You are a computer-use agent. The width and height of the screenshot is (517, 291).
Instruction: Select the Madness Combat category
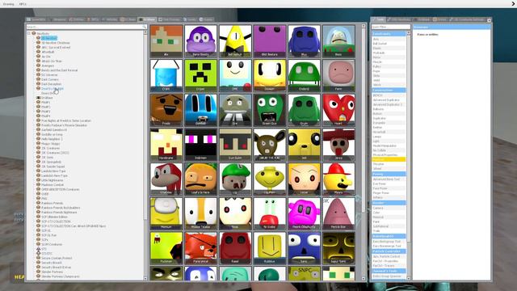point(53,185)
